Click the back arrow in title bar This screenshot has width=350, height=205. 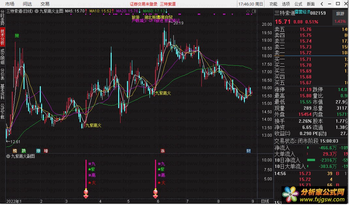pos(322,4)
